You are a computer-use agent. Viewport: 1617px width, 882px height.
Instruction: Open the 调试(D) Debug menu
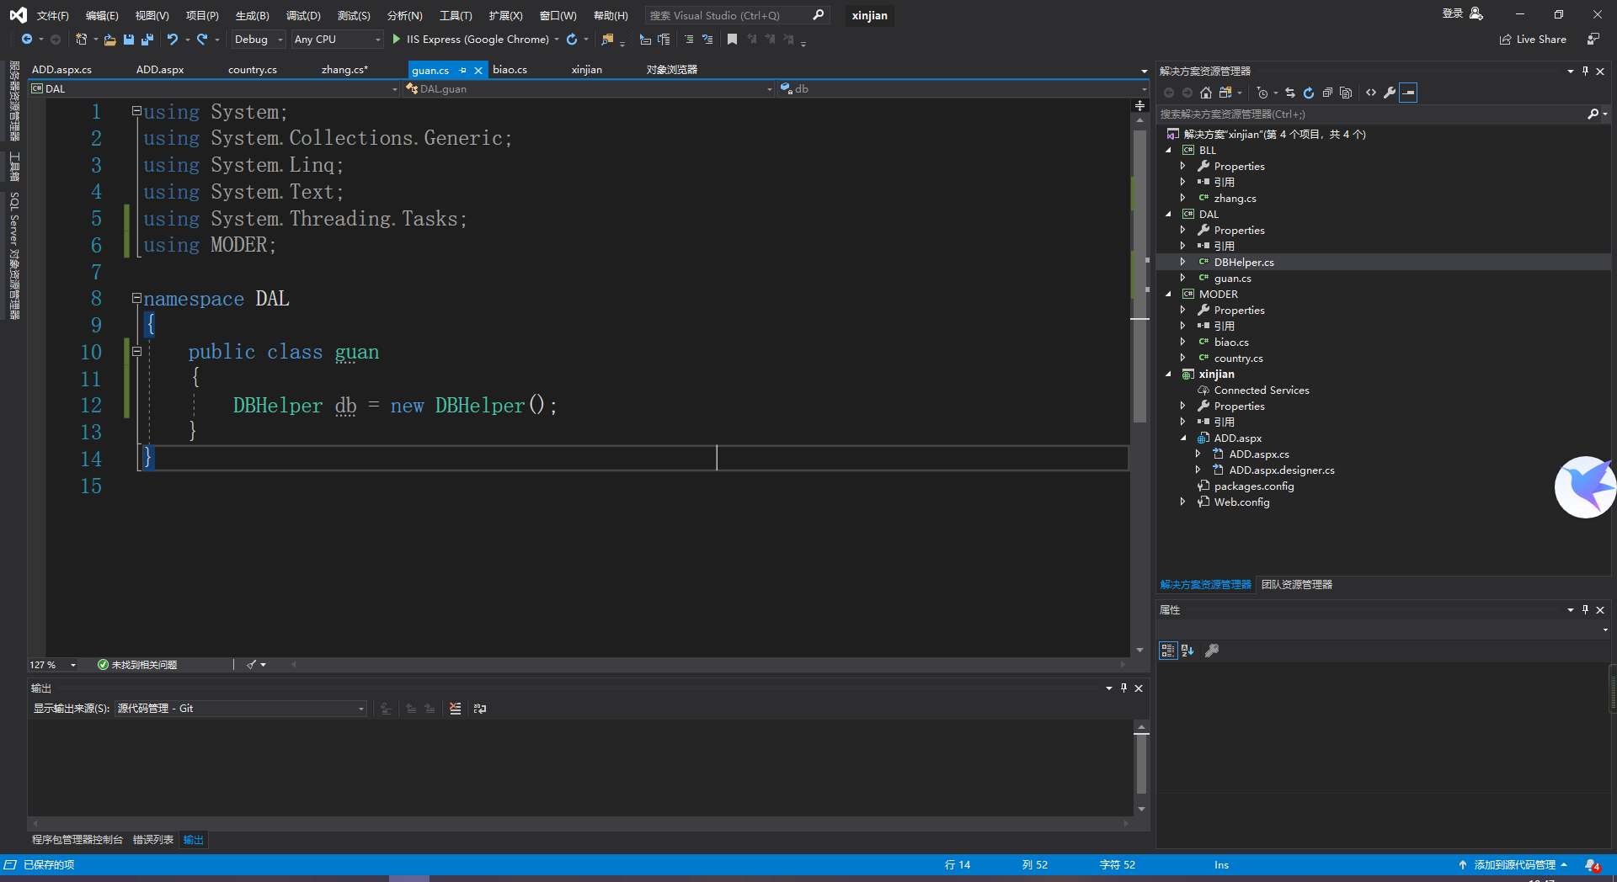click(303, 15)
